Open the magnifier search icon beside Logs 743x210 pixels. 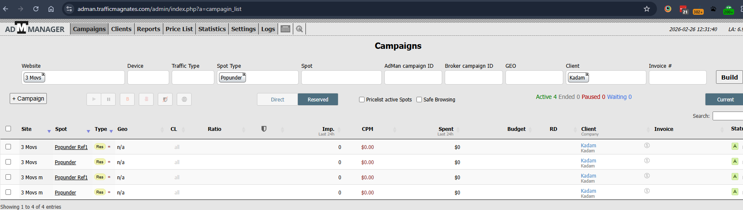[x=300, y=29]
